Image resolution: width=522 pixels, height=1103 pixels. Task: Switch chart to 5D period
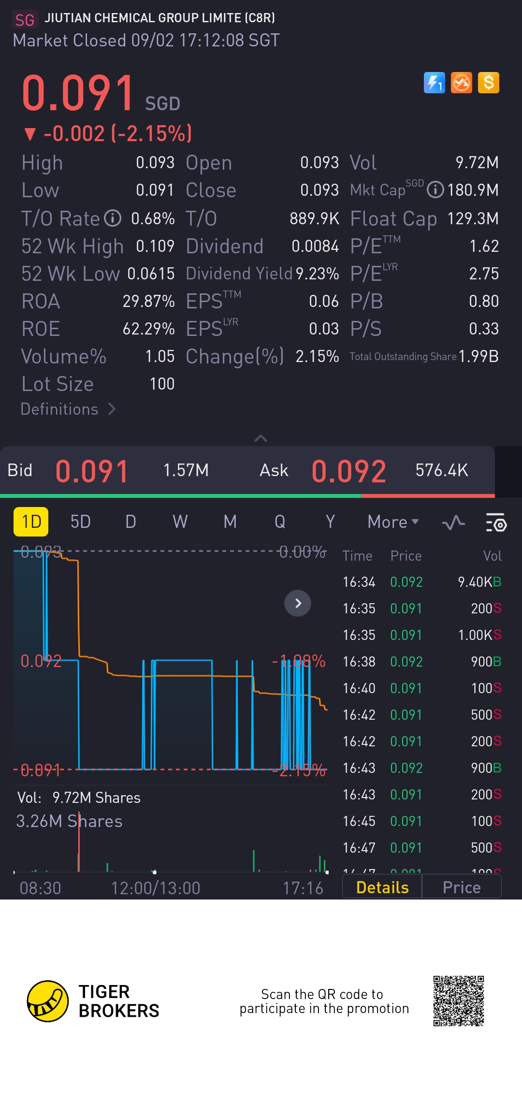[x=80, y=522]
